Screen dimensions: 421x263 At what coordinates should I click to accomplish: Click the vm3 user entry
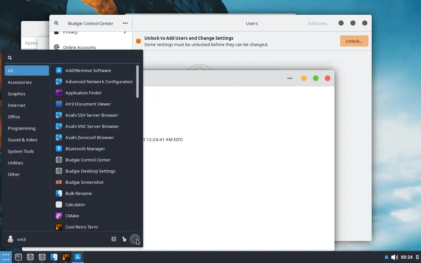click(17, 239)
